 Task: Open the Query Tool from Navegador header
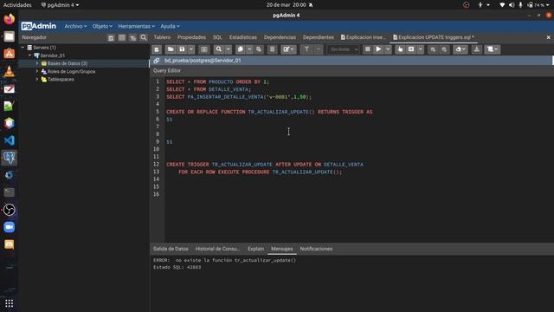point(111,37)
